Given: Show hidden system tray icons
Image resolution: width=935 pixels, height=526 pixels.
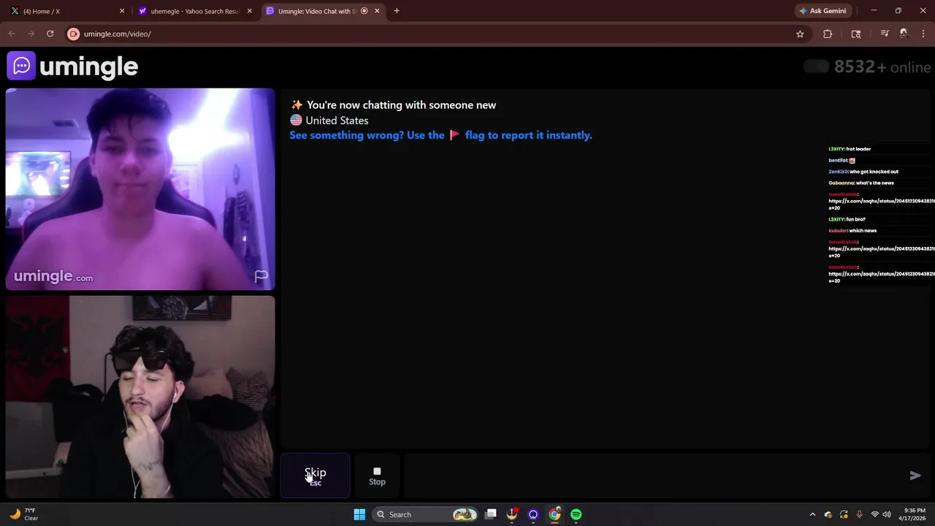Looking at the screenshot, I should (x=812, y=514).
